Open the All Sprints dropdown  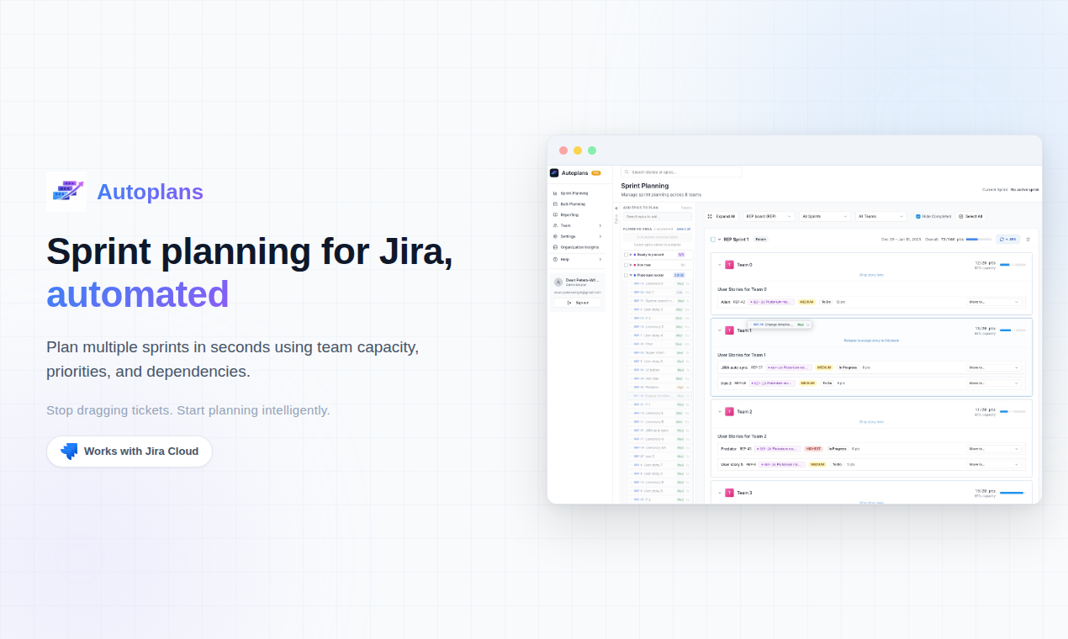[825, 216]
